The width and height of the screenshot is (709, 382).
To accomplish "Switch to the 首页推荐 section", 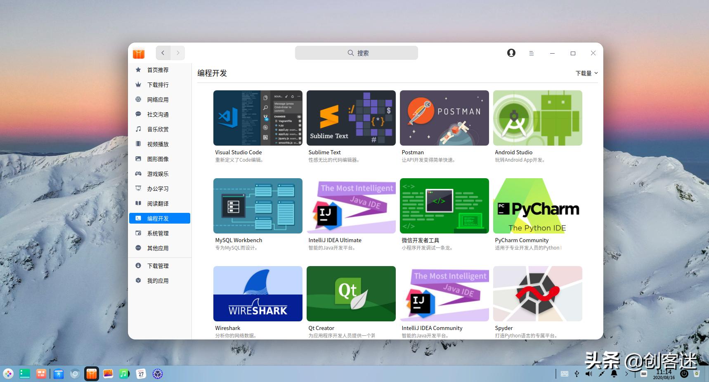I will pyautogui.click(x=157, y=70).
